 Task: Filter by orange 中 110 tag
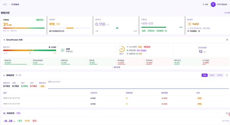[27, 121]
